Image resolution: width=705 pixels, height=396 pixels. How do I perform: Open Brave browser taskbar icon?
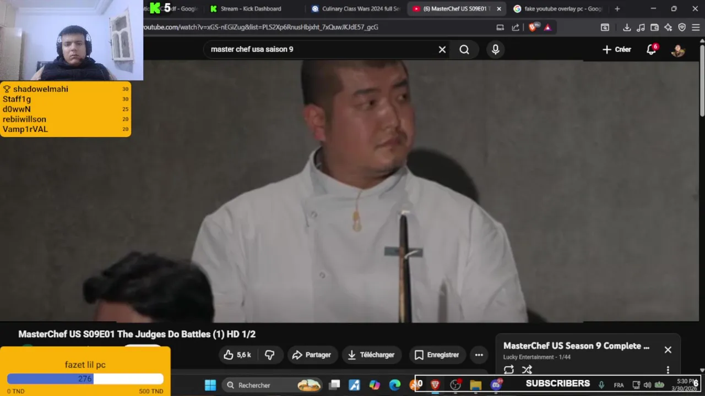(435, 385)
